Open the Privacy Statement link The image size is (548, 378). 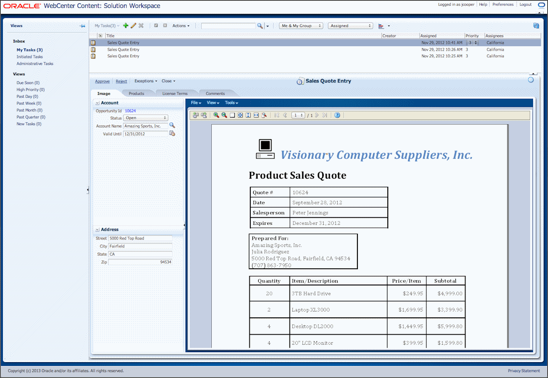point(524,371)
